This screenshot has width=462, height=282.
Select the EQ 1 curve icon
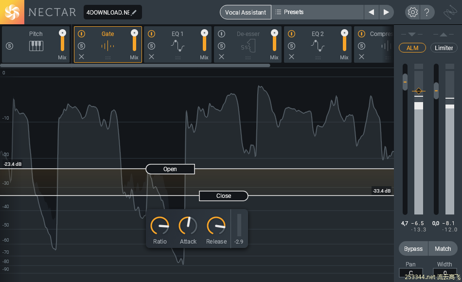(x=178, y=46)
